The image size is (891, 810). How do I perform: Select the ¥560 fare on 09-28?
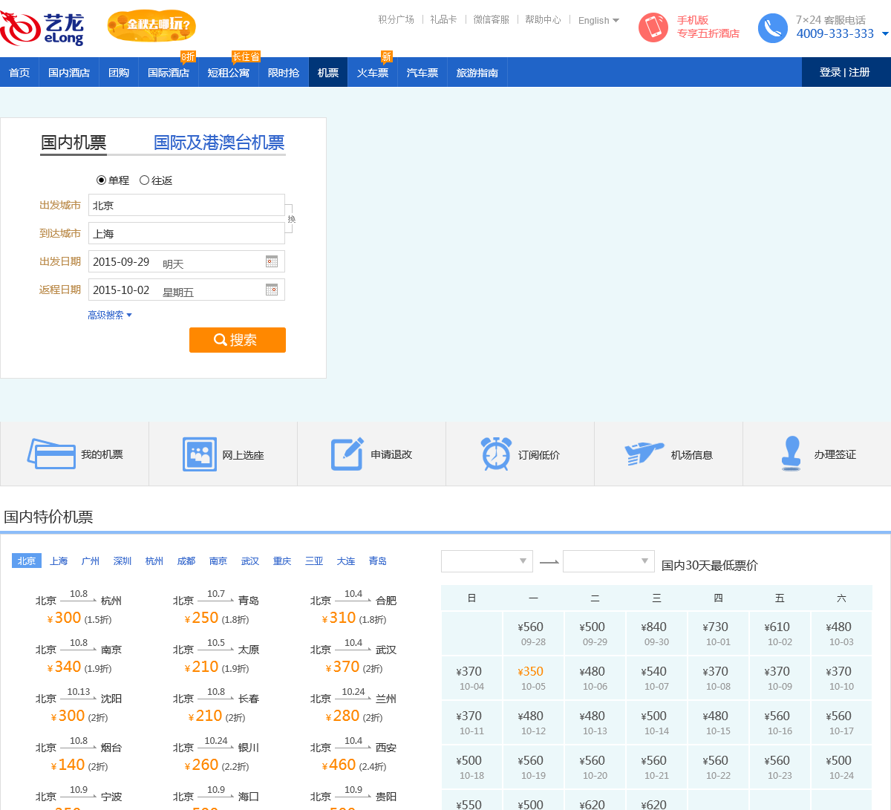533,633
